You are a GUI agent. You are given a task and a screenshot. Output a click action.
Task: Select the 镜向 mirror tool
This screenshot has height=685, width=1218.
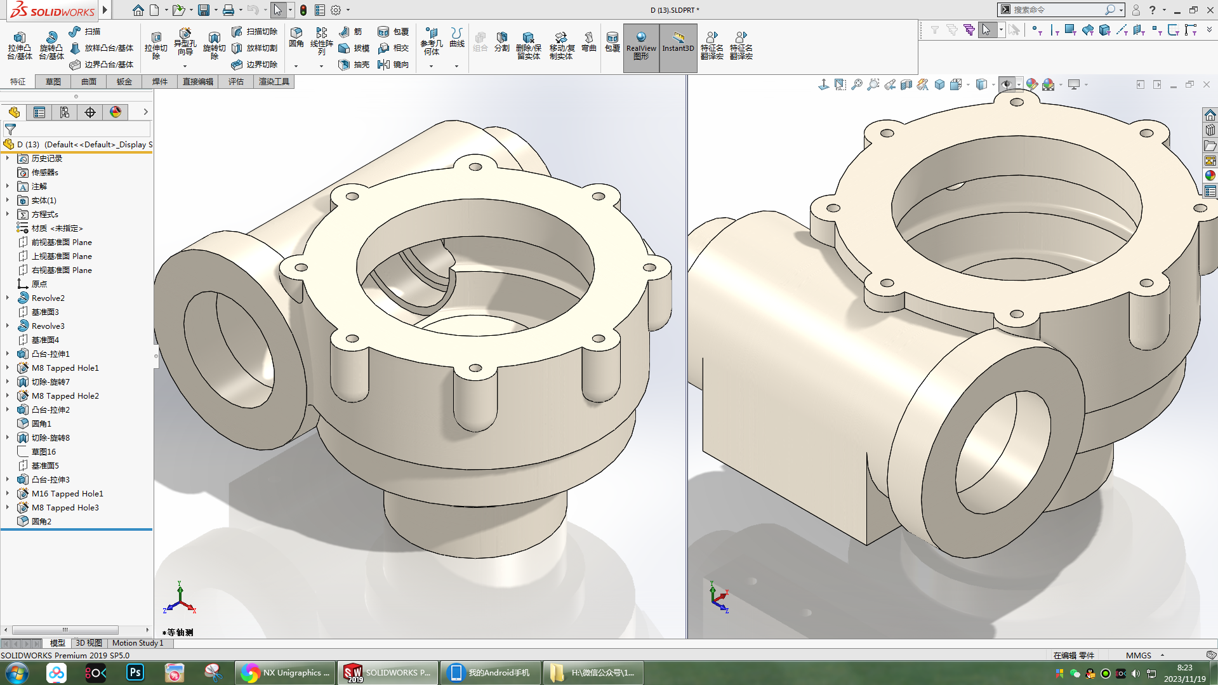click(393, 64)
